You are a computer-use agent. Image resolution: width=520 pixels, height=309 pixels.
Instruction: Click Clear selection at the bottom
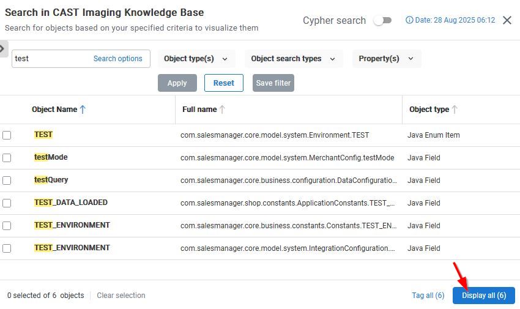coord(121,296)
